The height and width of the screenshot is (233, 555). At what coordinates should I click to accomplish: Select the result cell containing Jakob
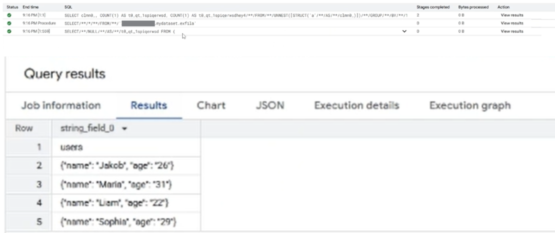[x=117, y=165]
